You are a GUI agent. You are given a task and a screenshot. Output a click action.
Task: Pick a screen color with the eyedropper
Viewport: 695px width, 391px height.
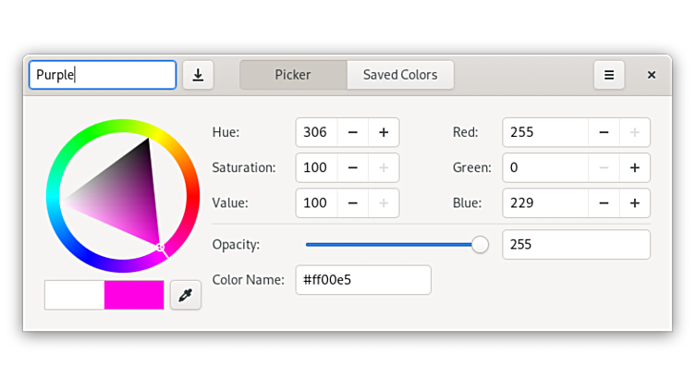[186, 295]
